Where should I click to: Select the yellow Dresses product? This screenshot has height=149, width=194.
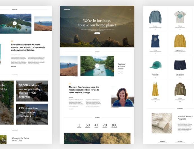pyautogui.click(x=155, y=91)
